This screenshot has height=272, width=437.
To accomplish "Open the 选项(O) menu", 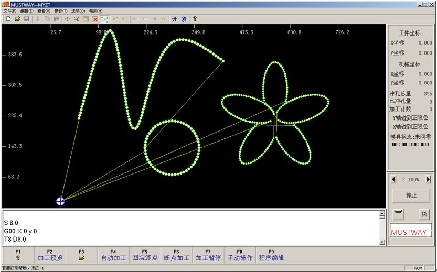I will (78, 11).
